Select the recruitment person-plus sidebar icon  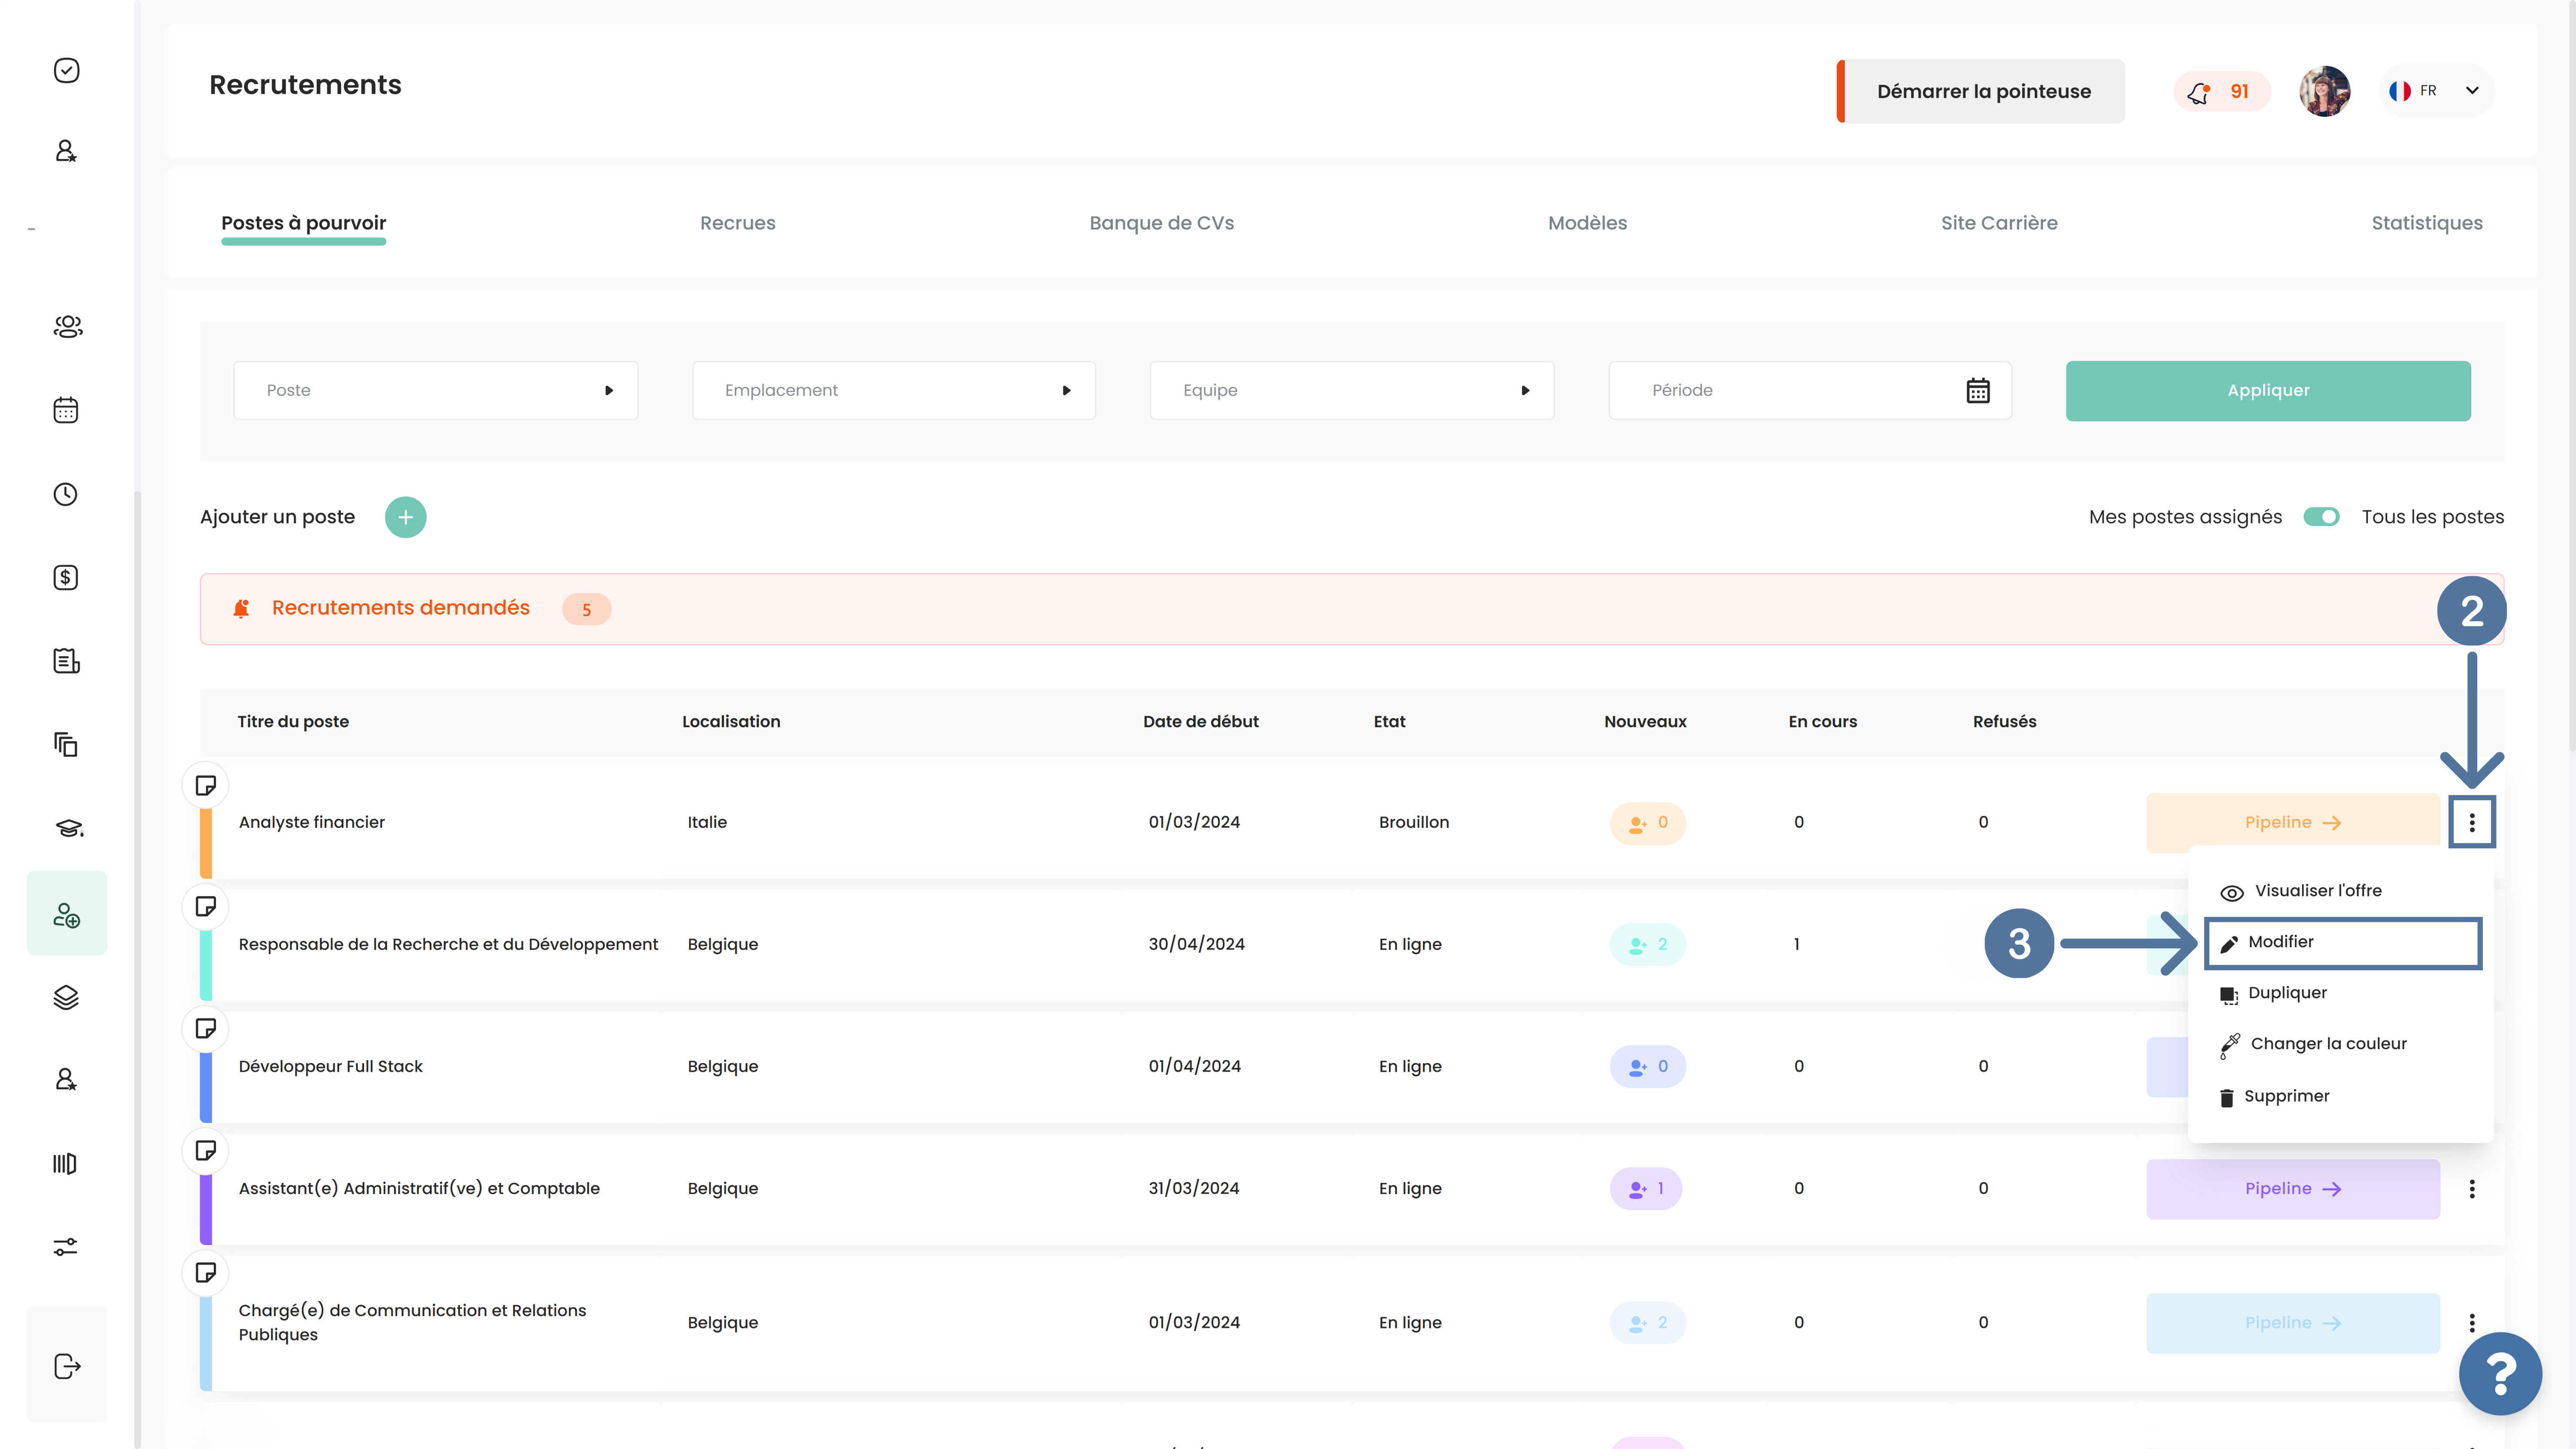(x=67, y=914)
